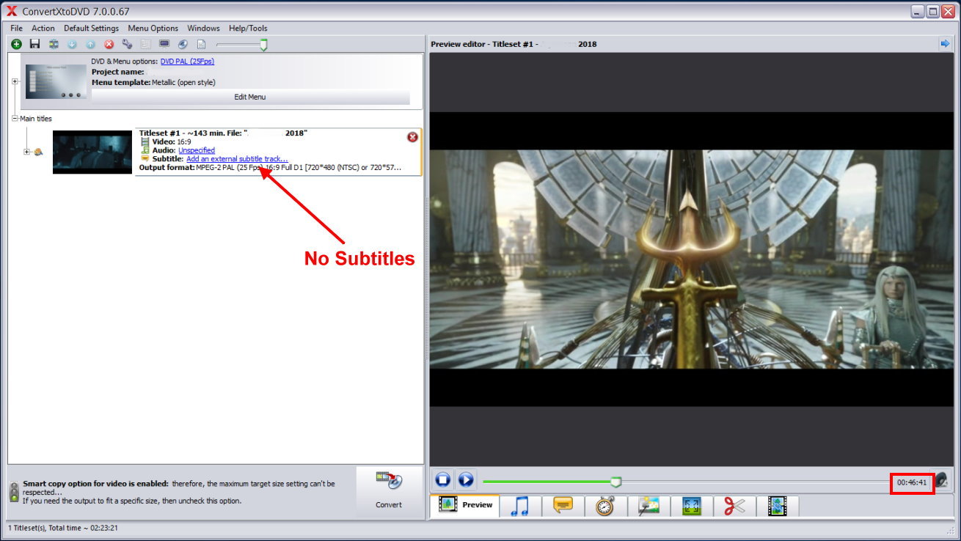This screenshot has height=541, width=961.
Task: Click the Save project floppy disk icon
Action: tap(34, 44)
